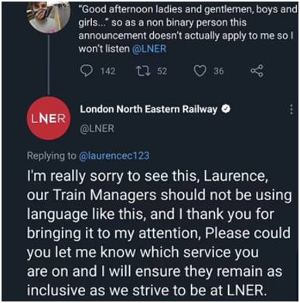300x303 pixels.
Task: Click London North Eastern Railway account name
Action: click(148, 110)
